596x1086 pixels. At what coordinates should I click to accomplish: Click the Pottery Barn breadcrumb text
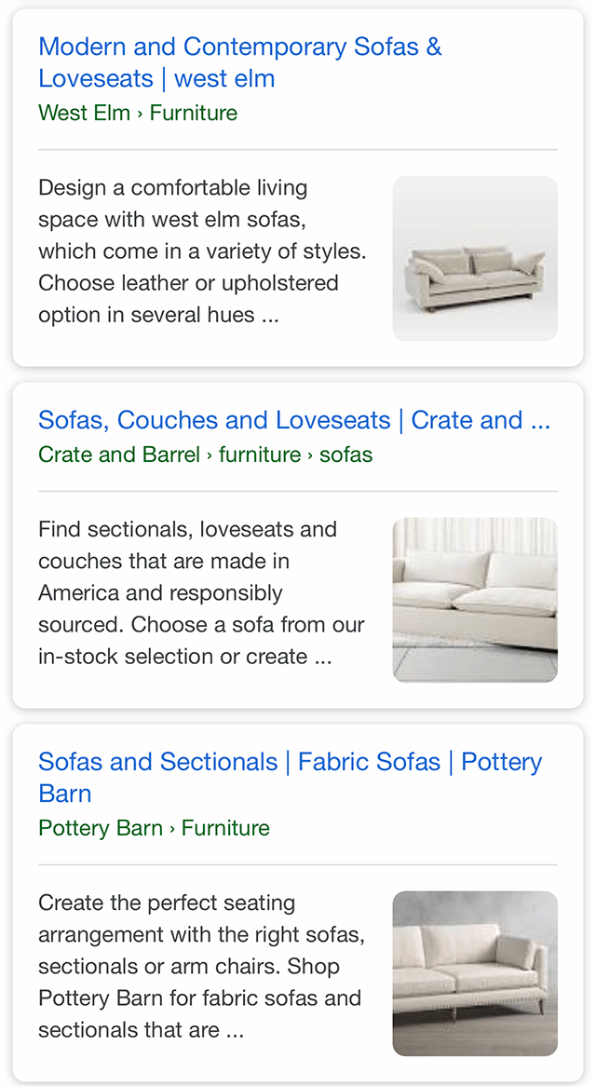pos(101,828)
